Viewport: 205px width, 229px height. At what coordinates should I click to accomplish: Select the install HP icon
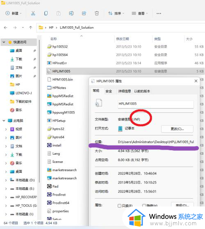49,145
